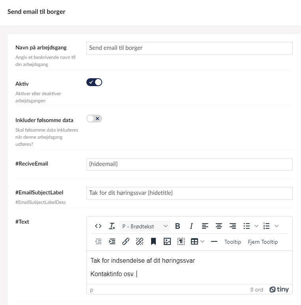The height and width of the screenshot is (305, 301).
Task: Insert a horizontal line
Action: 214,242
